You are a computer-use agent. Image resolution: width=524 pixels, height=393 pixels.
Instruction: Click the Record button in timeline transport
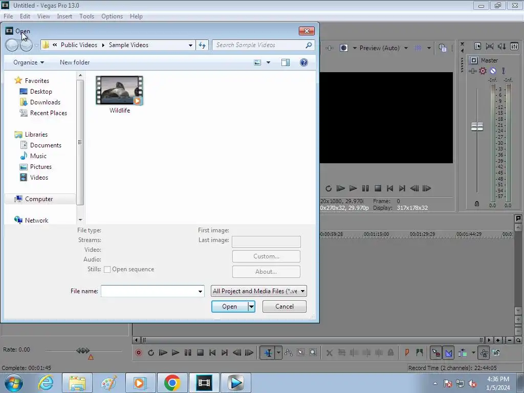(138, 353)
